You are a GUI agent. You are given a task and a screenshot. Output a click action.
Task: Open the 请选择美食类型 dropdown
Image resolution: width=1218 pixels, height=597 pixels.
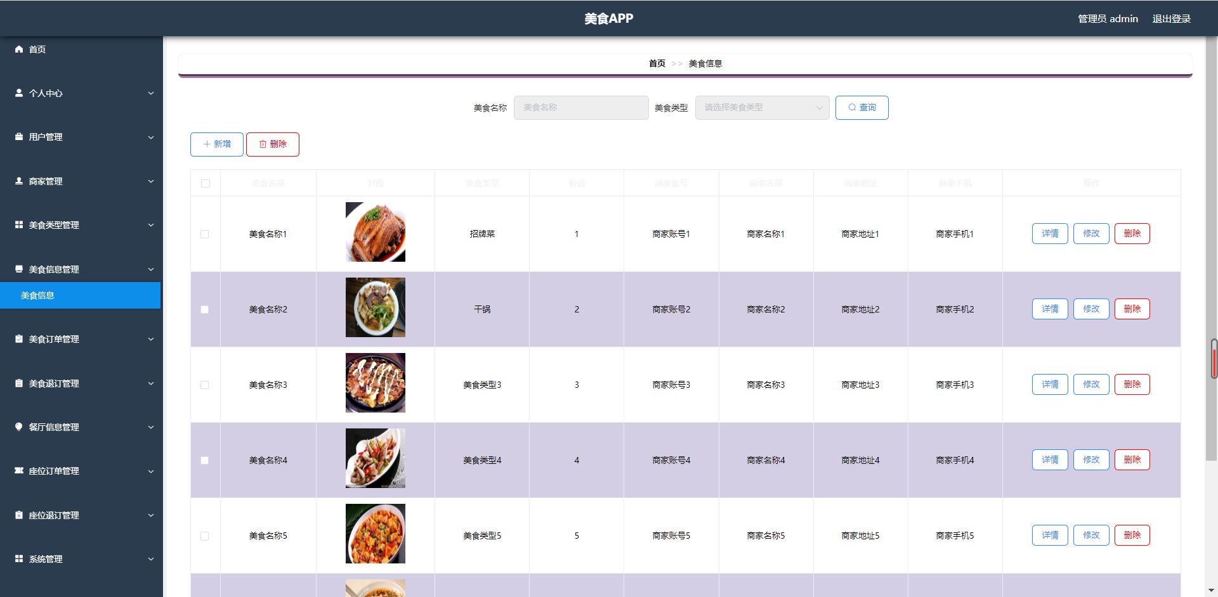click(761, 108)
